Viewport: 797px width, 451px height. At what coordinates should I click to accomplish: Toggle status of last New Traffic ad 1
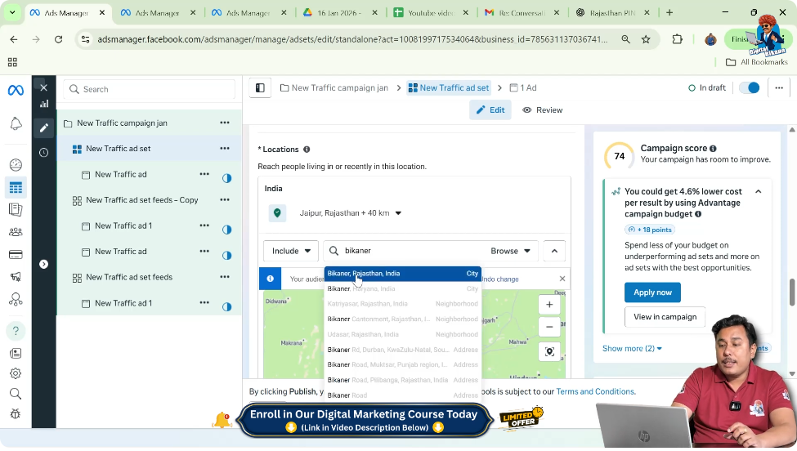click(x=226, y=306)
